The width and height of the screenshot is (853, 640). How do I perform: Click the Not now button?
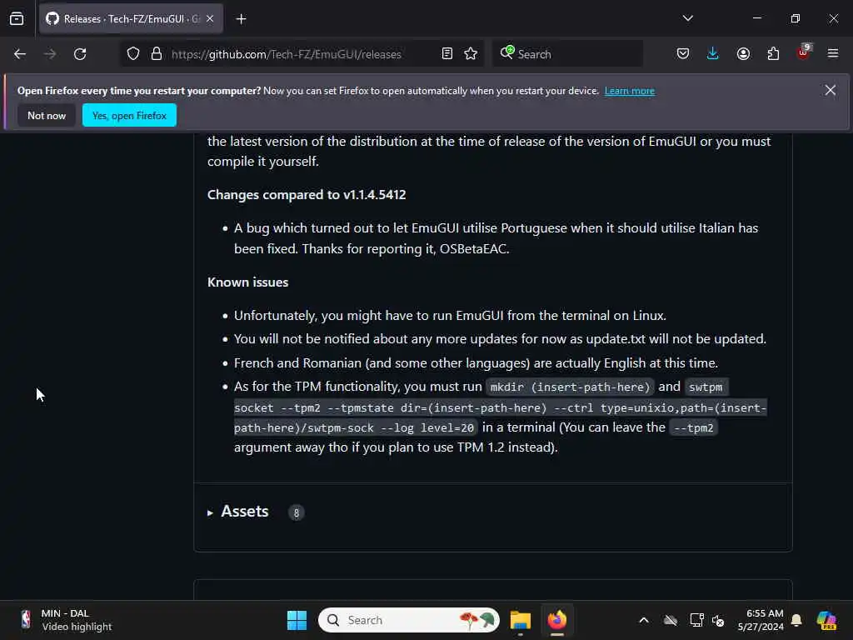click(x=47, y=115)
